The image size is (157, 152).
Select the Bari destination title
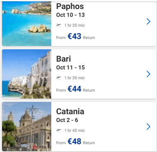tap(64, 59)
